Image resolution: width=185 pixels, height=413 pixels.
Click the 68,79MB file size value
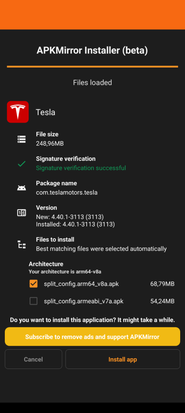(162, 284)
